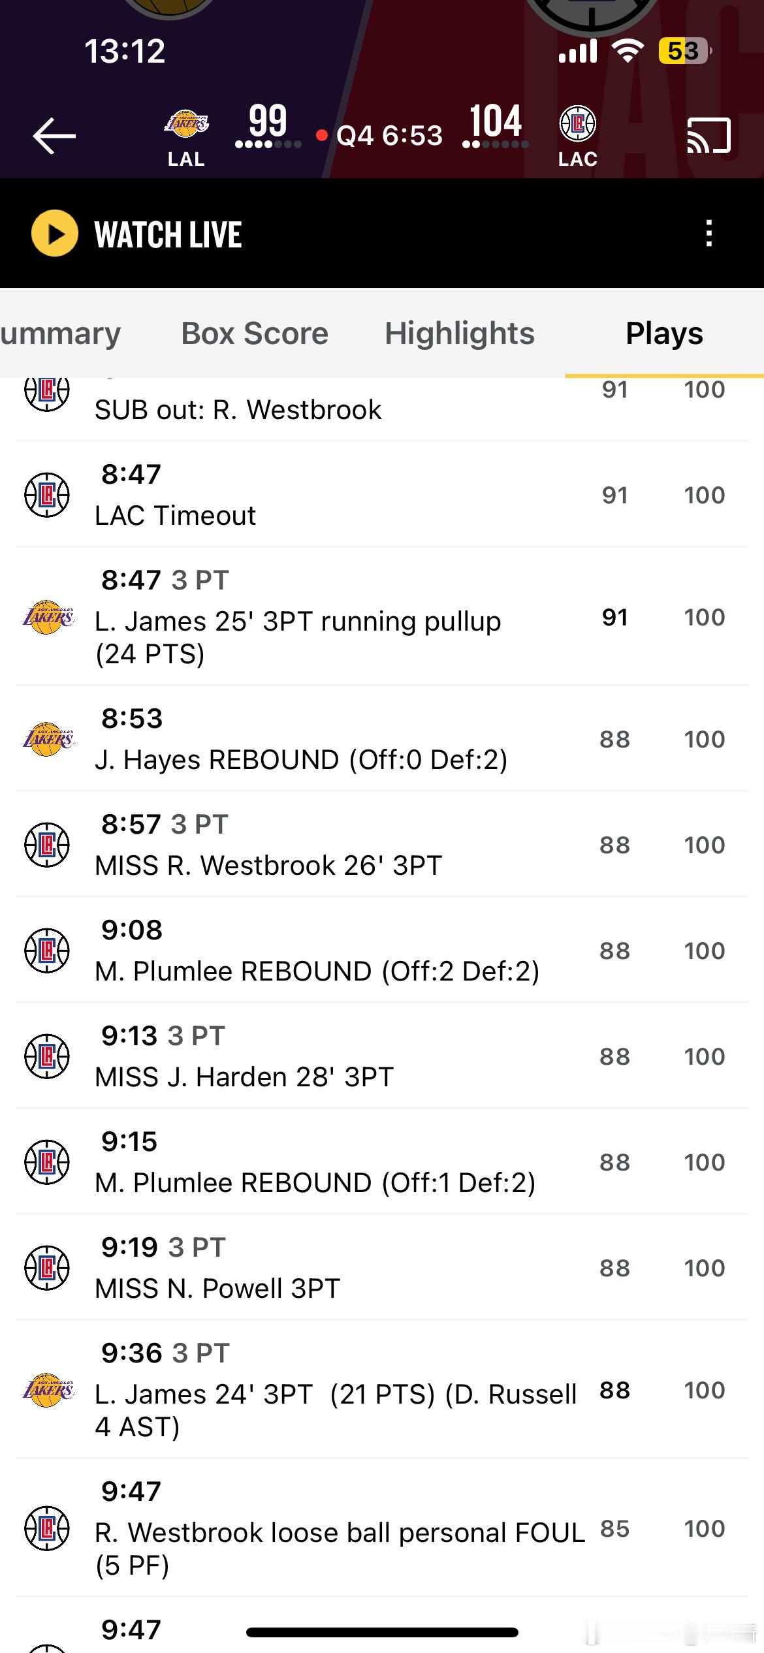The height and width of the screenshot is (1653, 764).
Task: Go to the Summary tab
Action: [60, 334]
